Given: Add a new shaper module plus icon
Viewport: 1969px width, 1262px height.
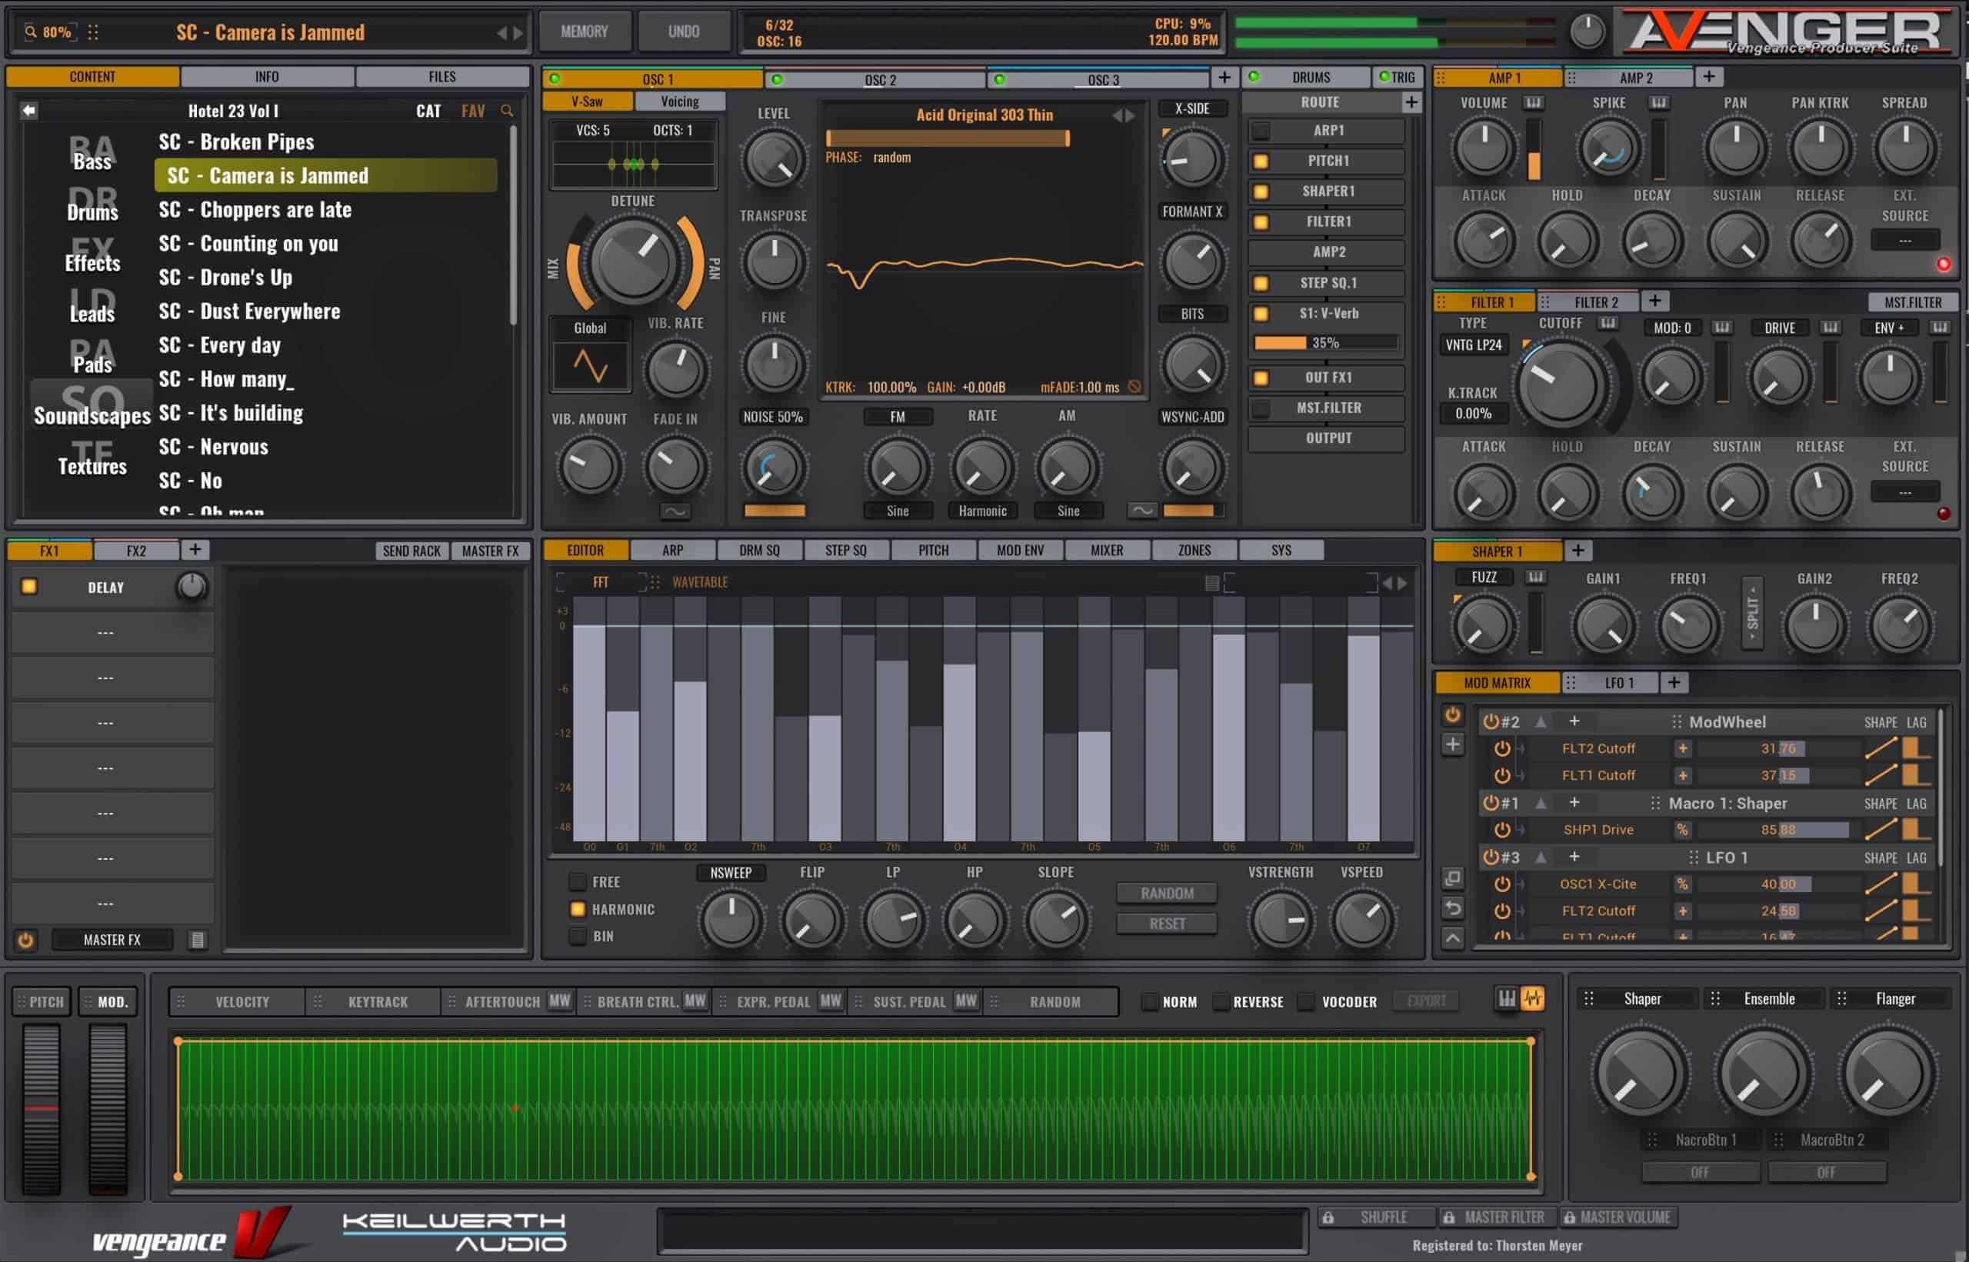Looking at the screenshot, I should (1578, 550).
